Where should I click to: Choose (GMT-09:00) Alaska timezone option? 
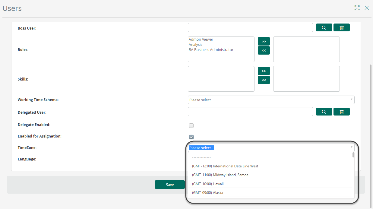(x=207, y=192)
